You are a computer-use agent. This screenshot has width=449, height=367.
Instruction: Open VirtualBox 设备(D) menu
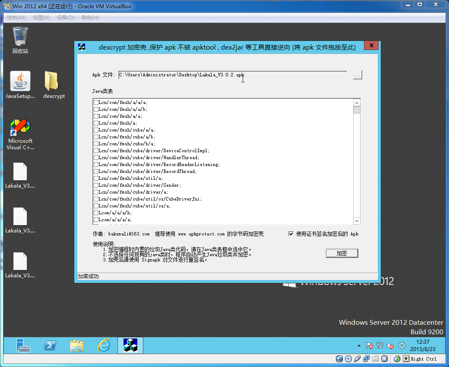(x=66, y=17)
